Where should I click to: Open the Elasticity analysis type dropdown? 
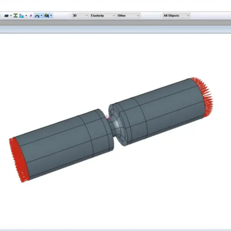pos(103,16)
